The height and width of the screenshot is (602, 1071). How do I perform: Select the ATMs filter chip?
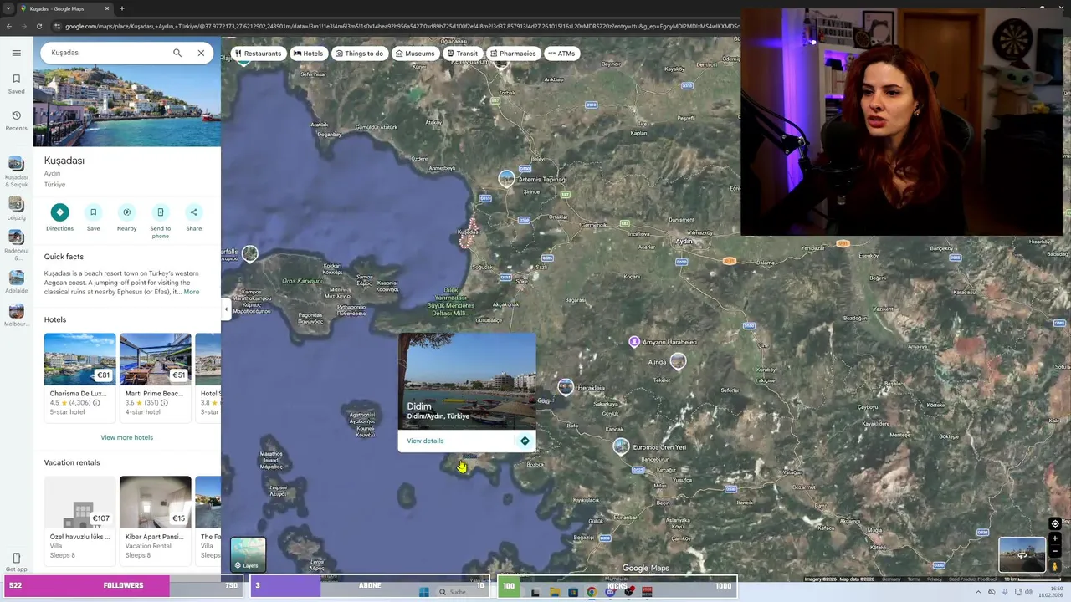(561, 54)
